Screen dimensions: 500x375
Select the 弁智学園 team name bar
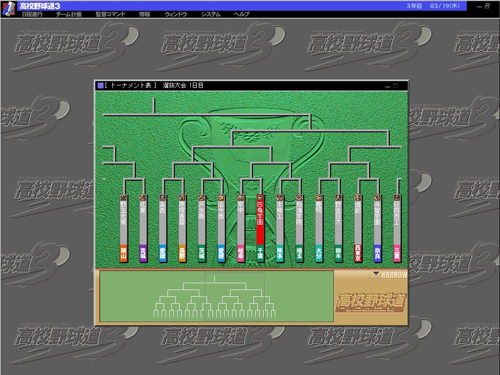point(377,223)
